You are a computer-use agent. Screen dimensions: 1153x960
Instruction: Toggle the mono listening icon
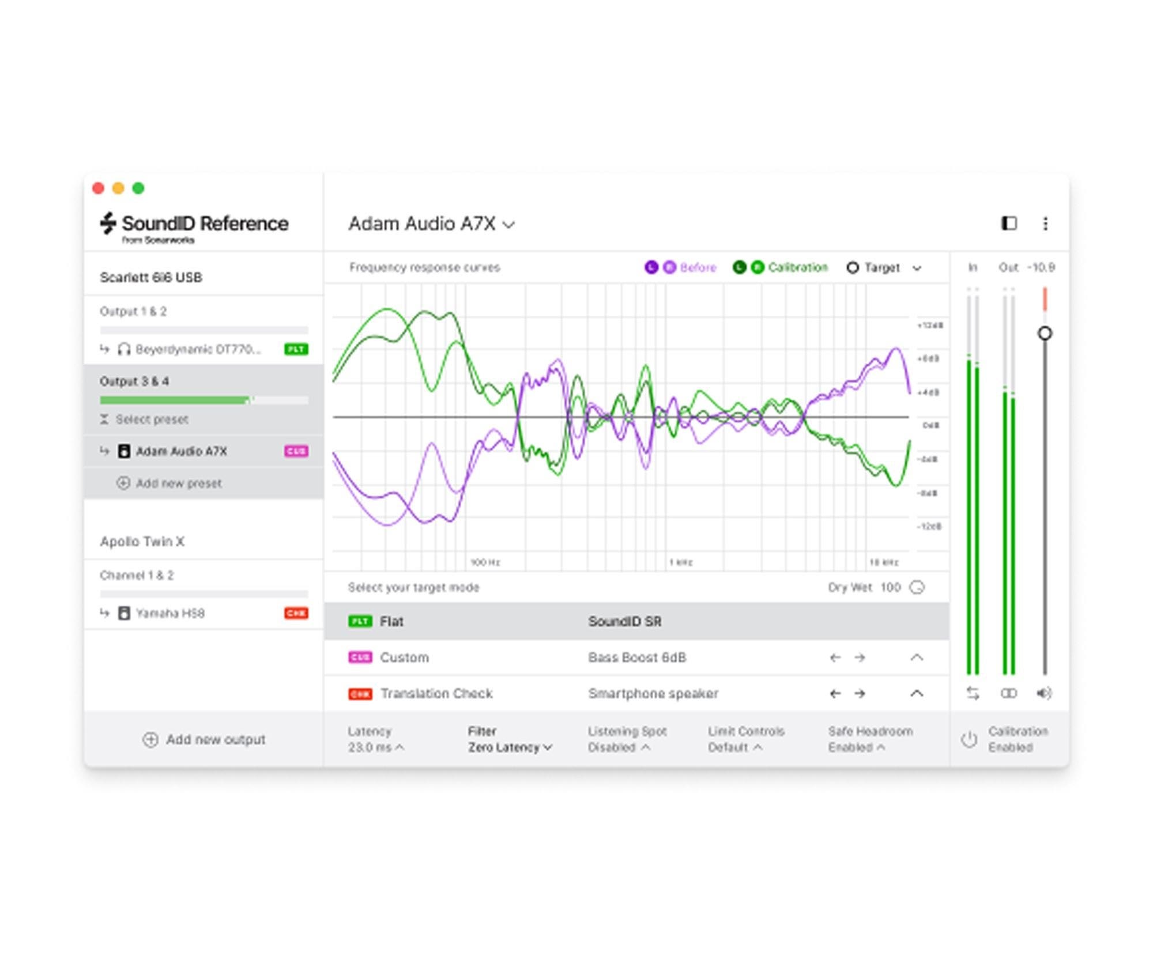click(1008, 693)
